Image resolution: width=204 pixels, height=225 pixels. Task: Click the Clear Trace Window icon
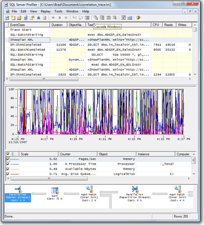point(45,18)
